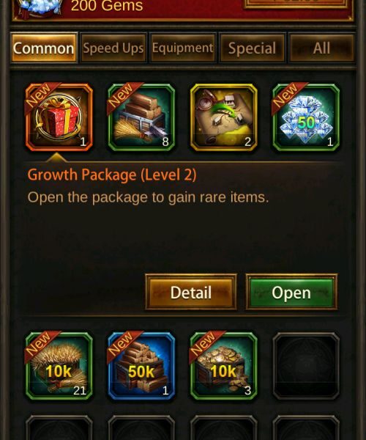Show the All items tab
The height and width of the screenshot is (440, 366).
pos(322,48)
